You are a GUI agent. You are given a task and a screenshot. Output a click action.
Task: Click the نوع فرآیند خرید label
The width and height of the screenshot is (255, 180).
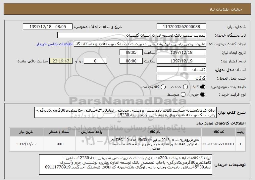point(232,94)
